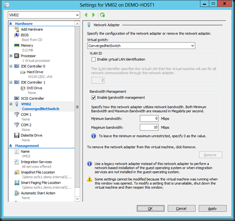Viewport: 235px width, 221px height.
Task: Click the ConvergedNetSwitch label under VM02
Action: point(40,109)
